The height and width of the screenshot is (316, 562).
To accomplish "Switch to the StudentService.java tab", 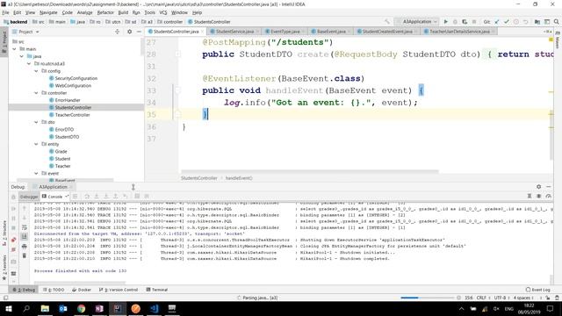I will (x=234, y=32).
